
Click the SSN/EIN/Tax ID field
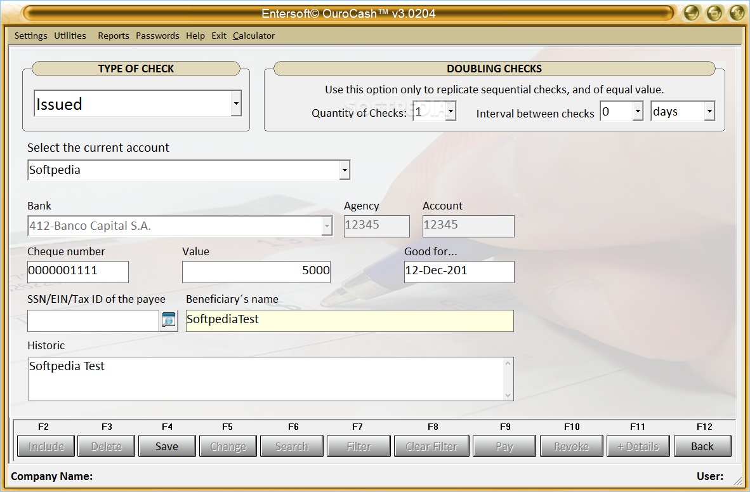pos(93,320)
